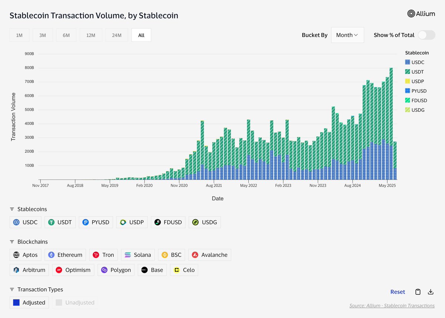445x318 pixels.
Task: Select the 6M time range tab
Action: click(66, 35)
